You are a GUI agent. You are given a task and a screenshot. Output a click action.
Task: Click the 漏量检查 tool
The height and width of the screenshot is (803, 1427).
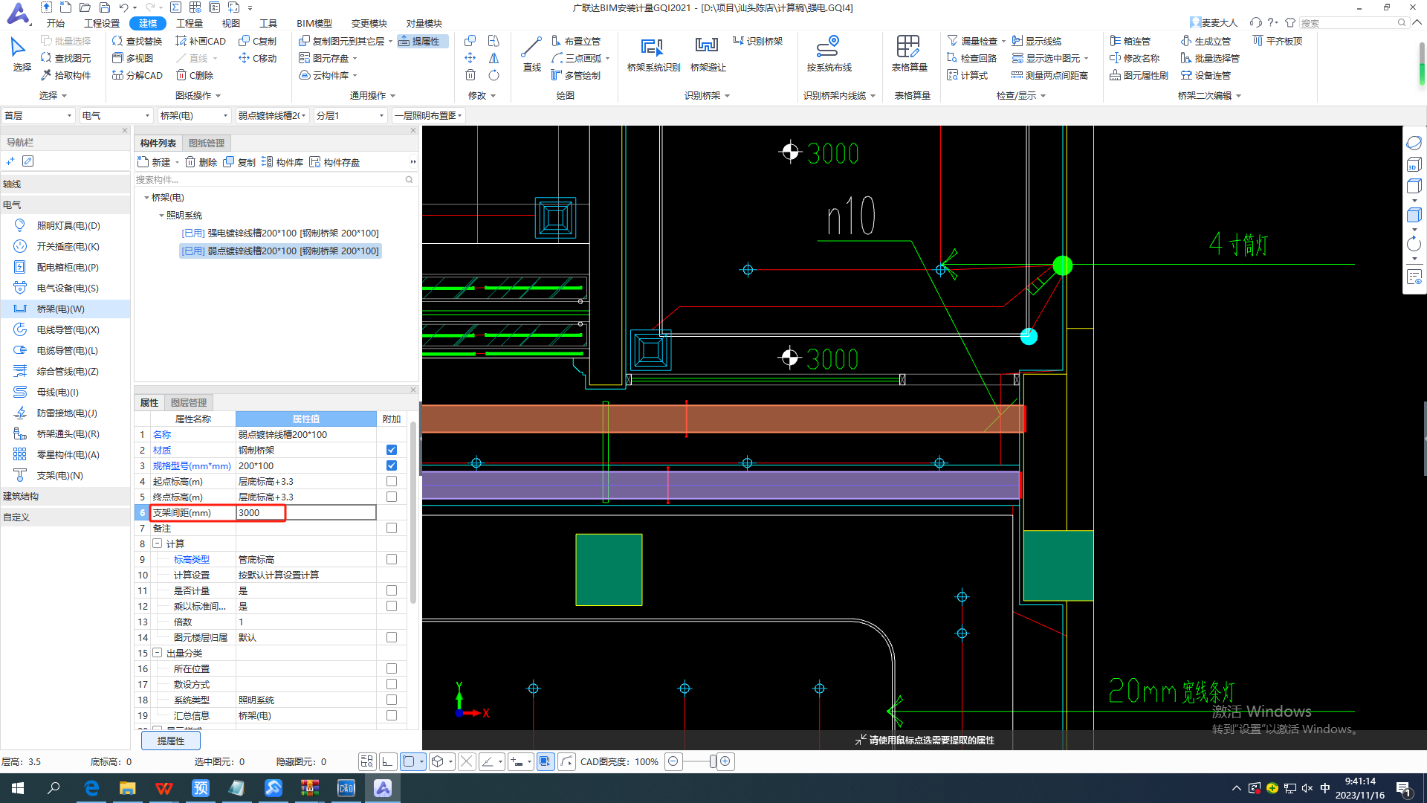tap(974, 41)
